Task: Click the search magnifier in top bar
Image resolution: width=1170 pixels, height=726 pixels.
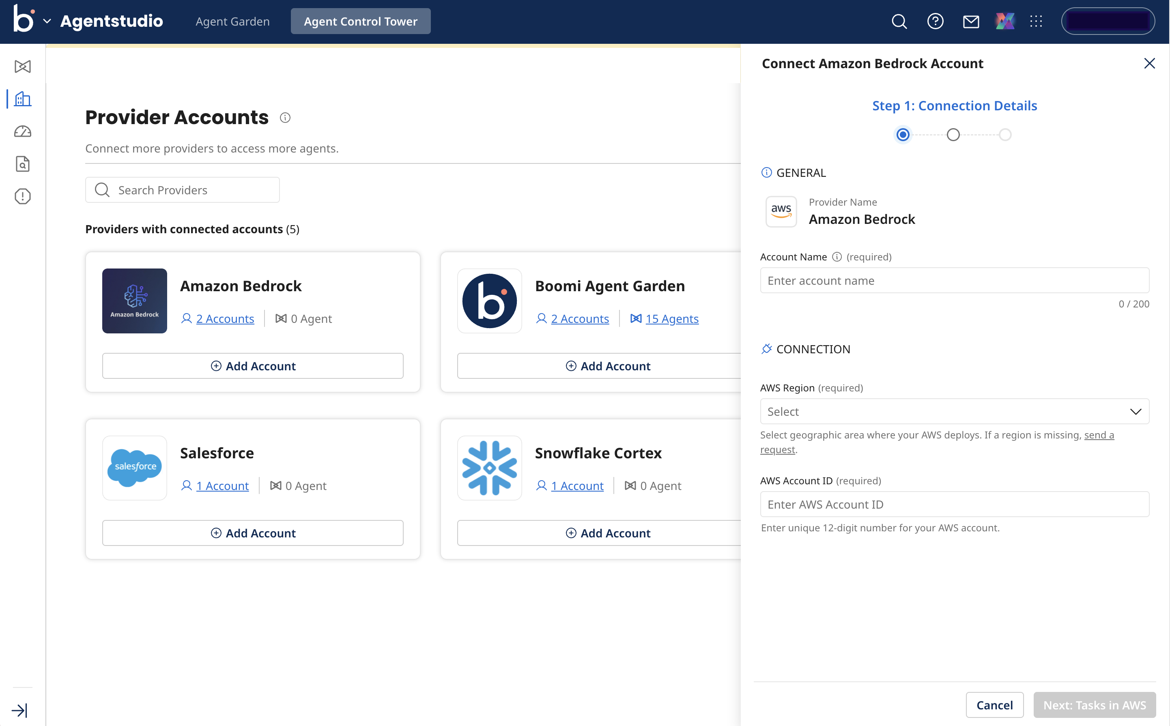Action: [899, 21]
